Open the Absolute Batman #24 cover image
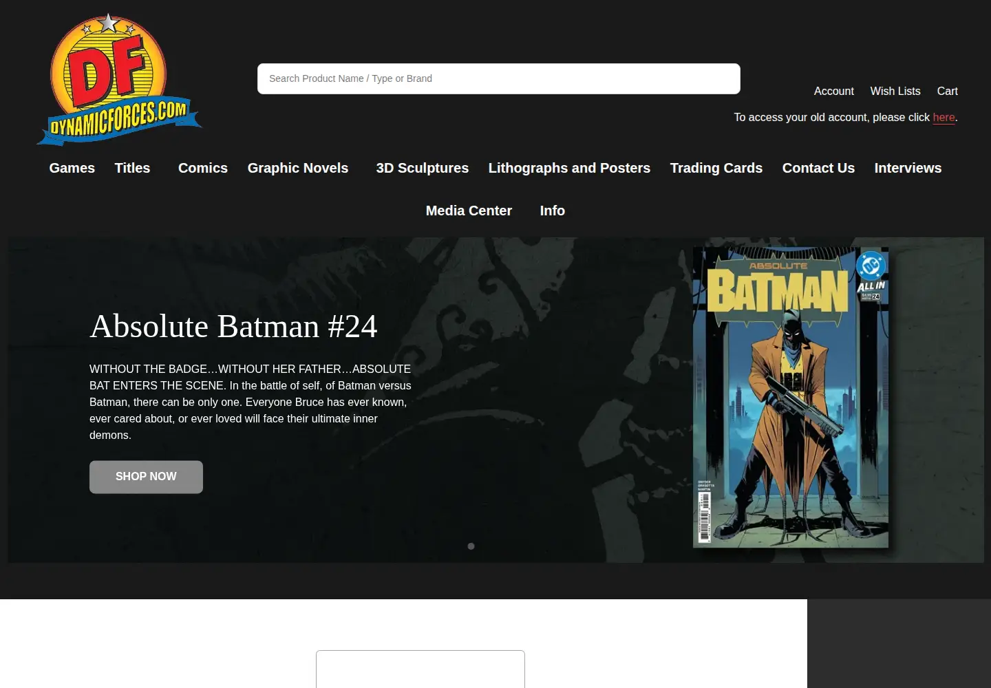This screenshot has width=991, height=688. tap(791, 398)
